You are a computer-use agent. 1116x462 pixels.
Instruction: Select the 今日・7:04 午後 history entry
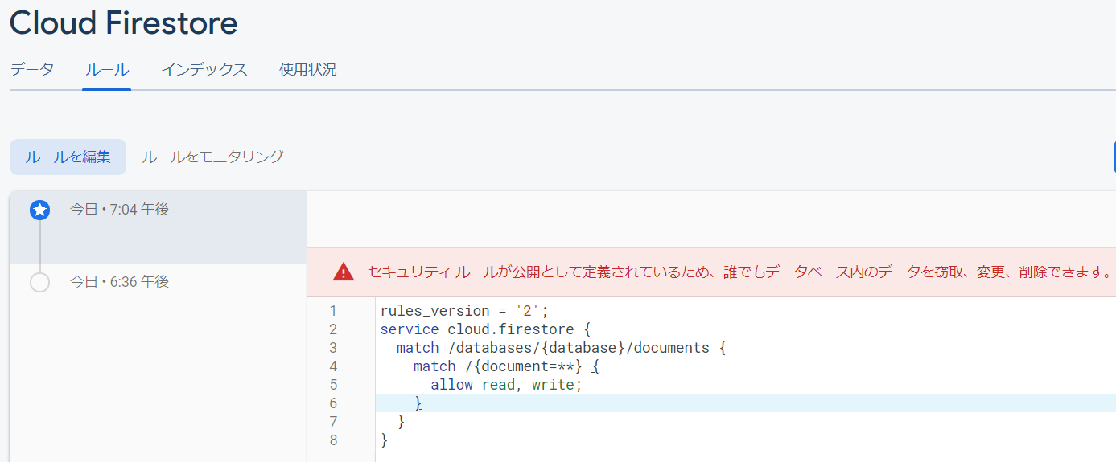(159, 227)
